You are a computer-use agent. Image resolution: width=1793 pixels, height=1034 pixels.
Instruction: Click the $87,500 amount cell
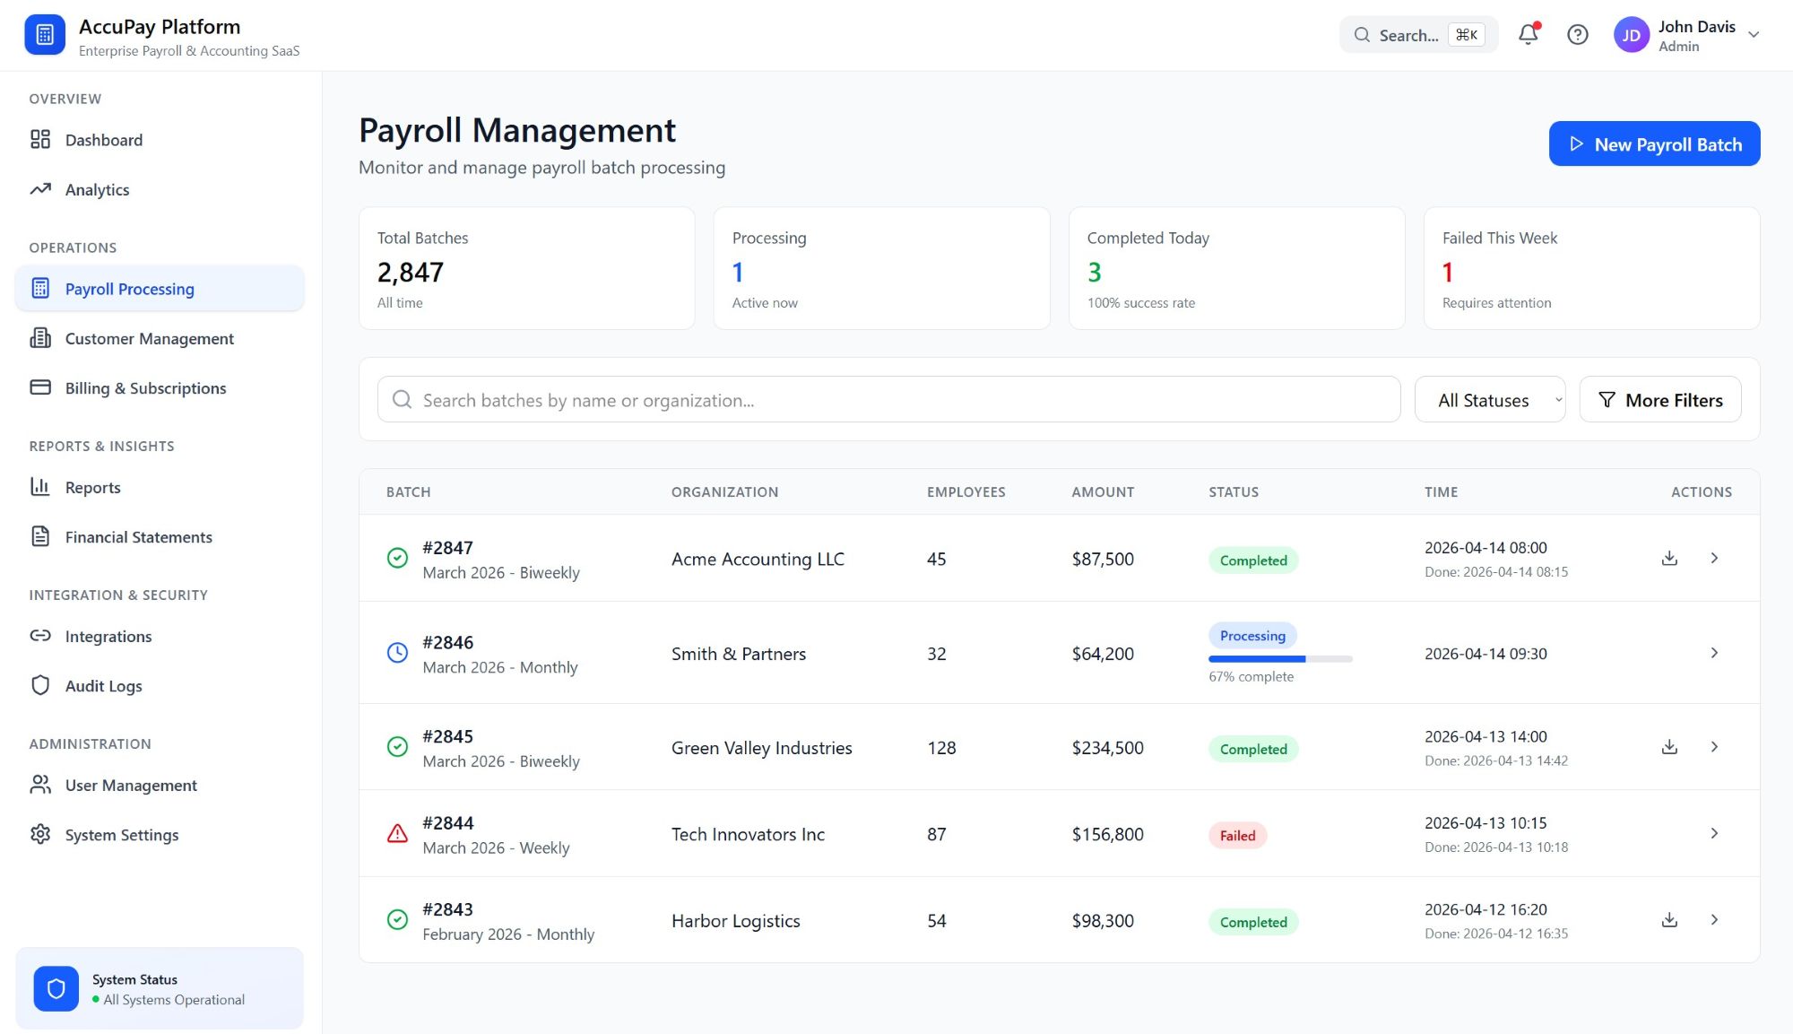(1103, 559)
